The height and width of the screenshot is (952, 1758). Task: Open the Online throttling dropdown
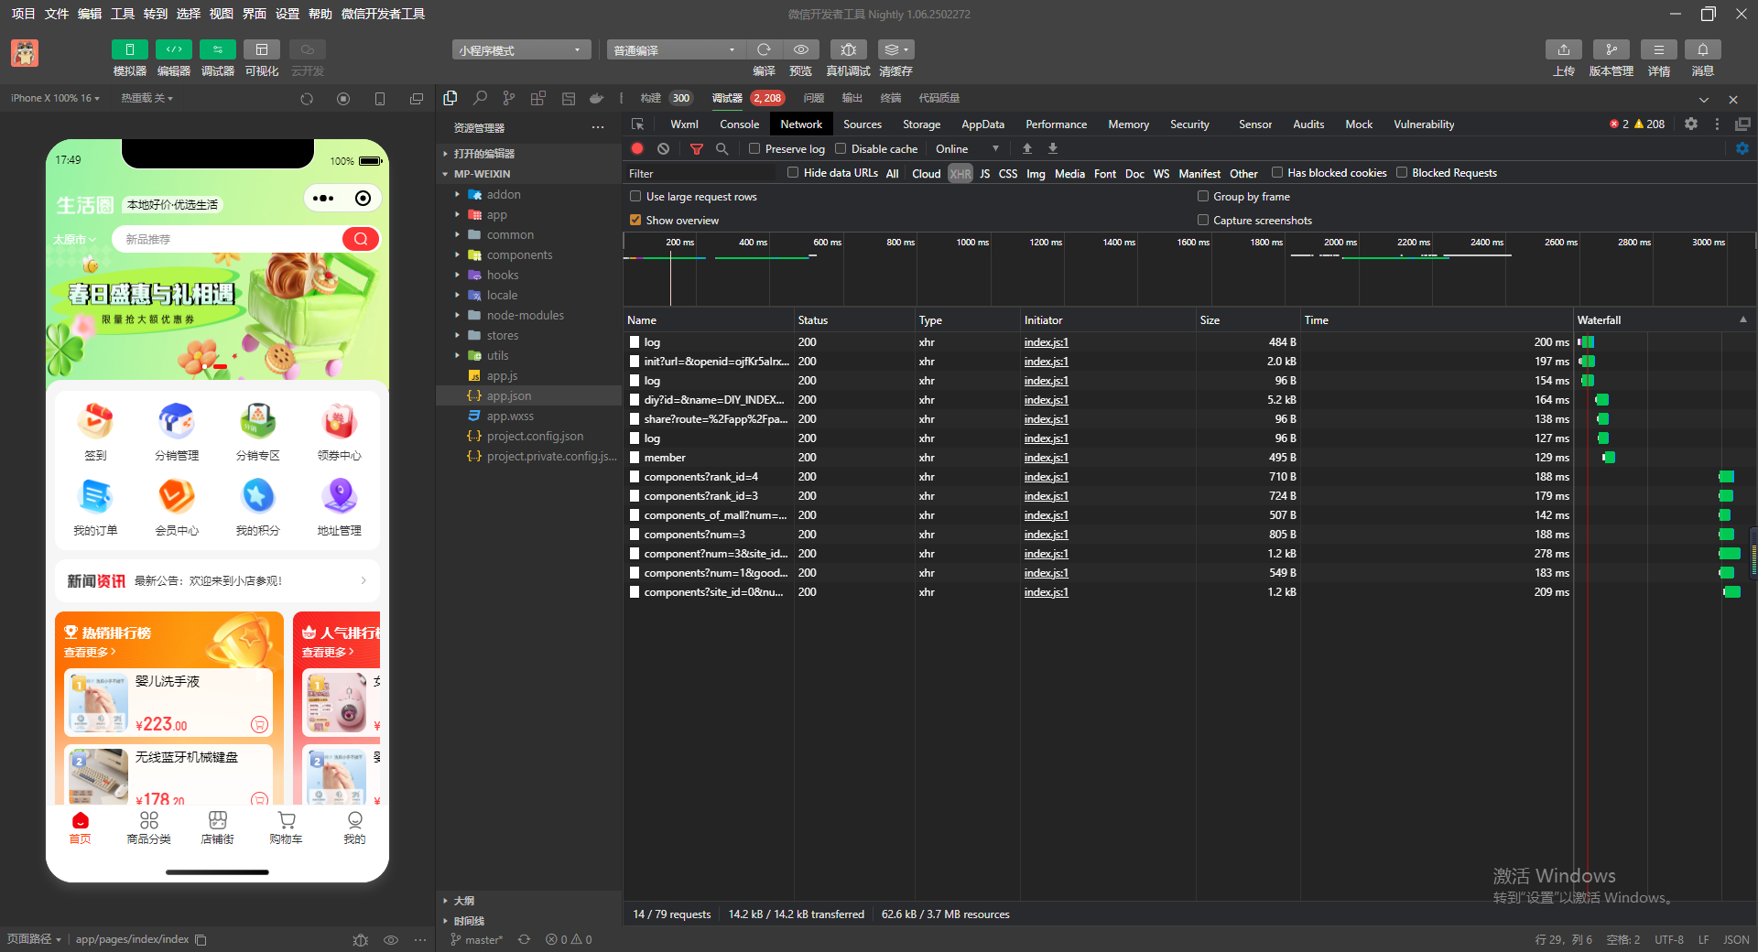(x=967, y=148)
